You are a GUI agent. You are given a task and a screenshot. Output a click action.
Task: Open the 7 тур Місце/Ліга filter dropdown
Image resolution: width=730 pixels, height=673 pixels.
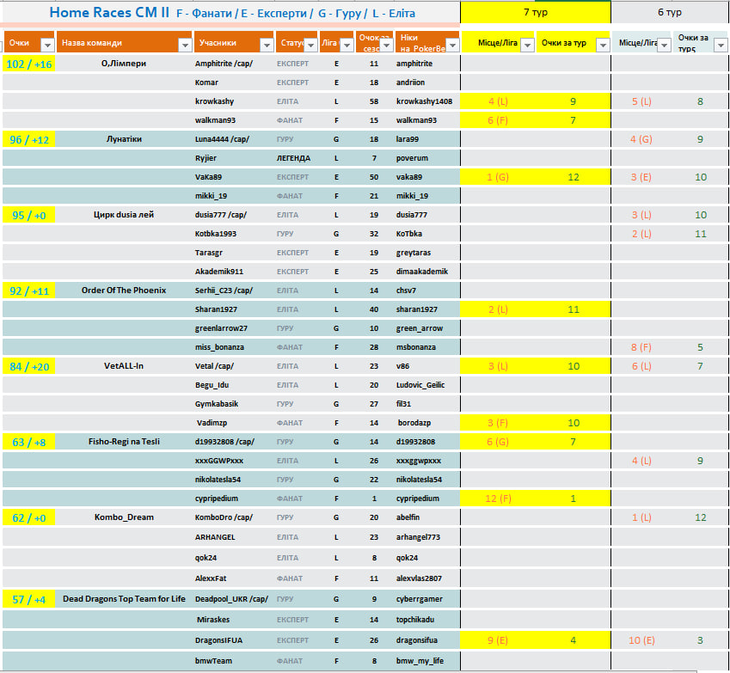click(527, 45)
